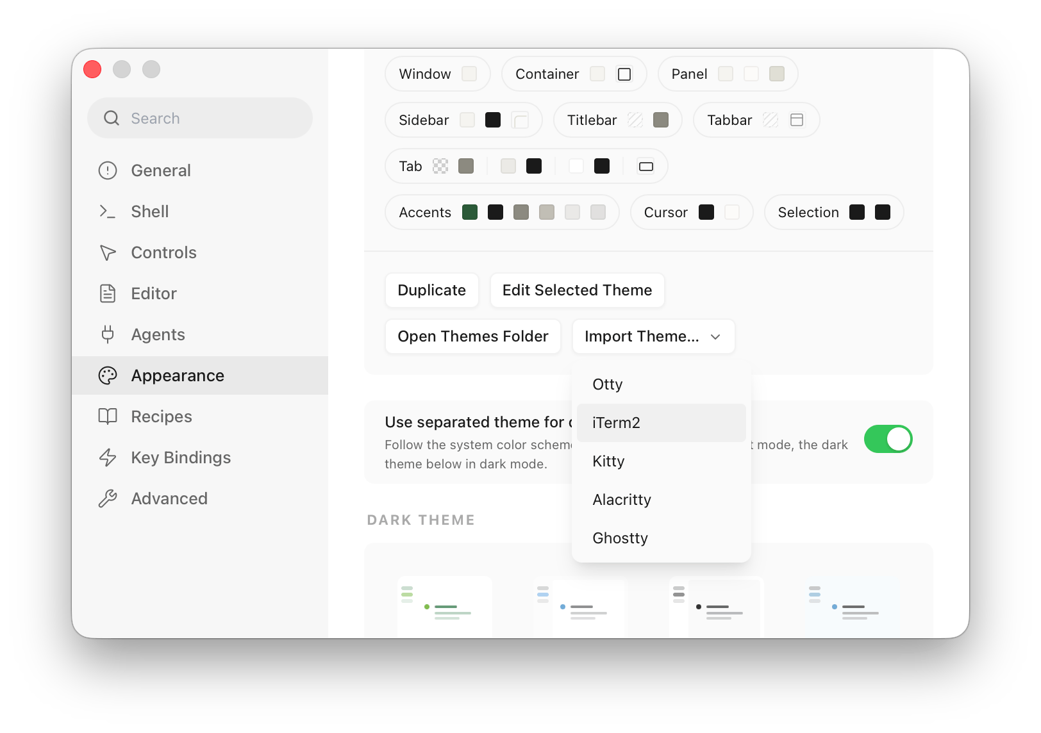The width and height of the screenshot is (1041, 733).
Task: Click the Edit Selected Theme button
Action: tap(577, 290)
